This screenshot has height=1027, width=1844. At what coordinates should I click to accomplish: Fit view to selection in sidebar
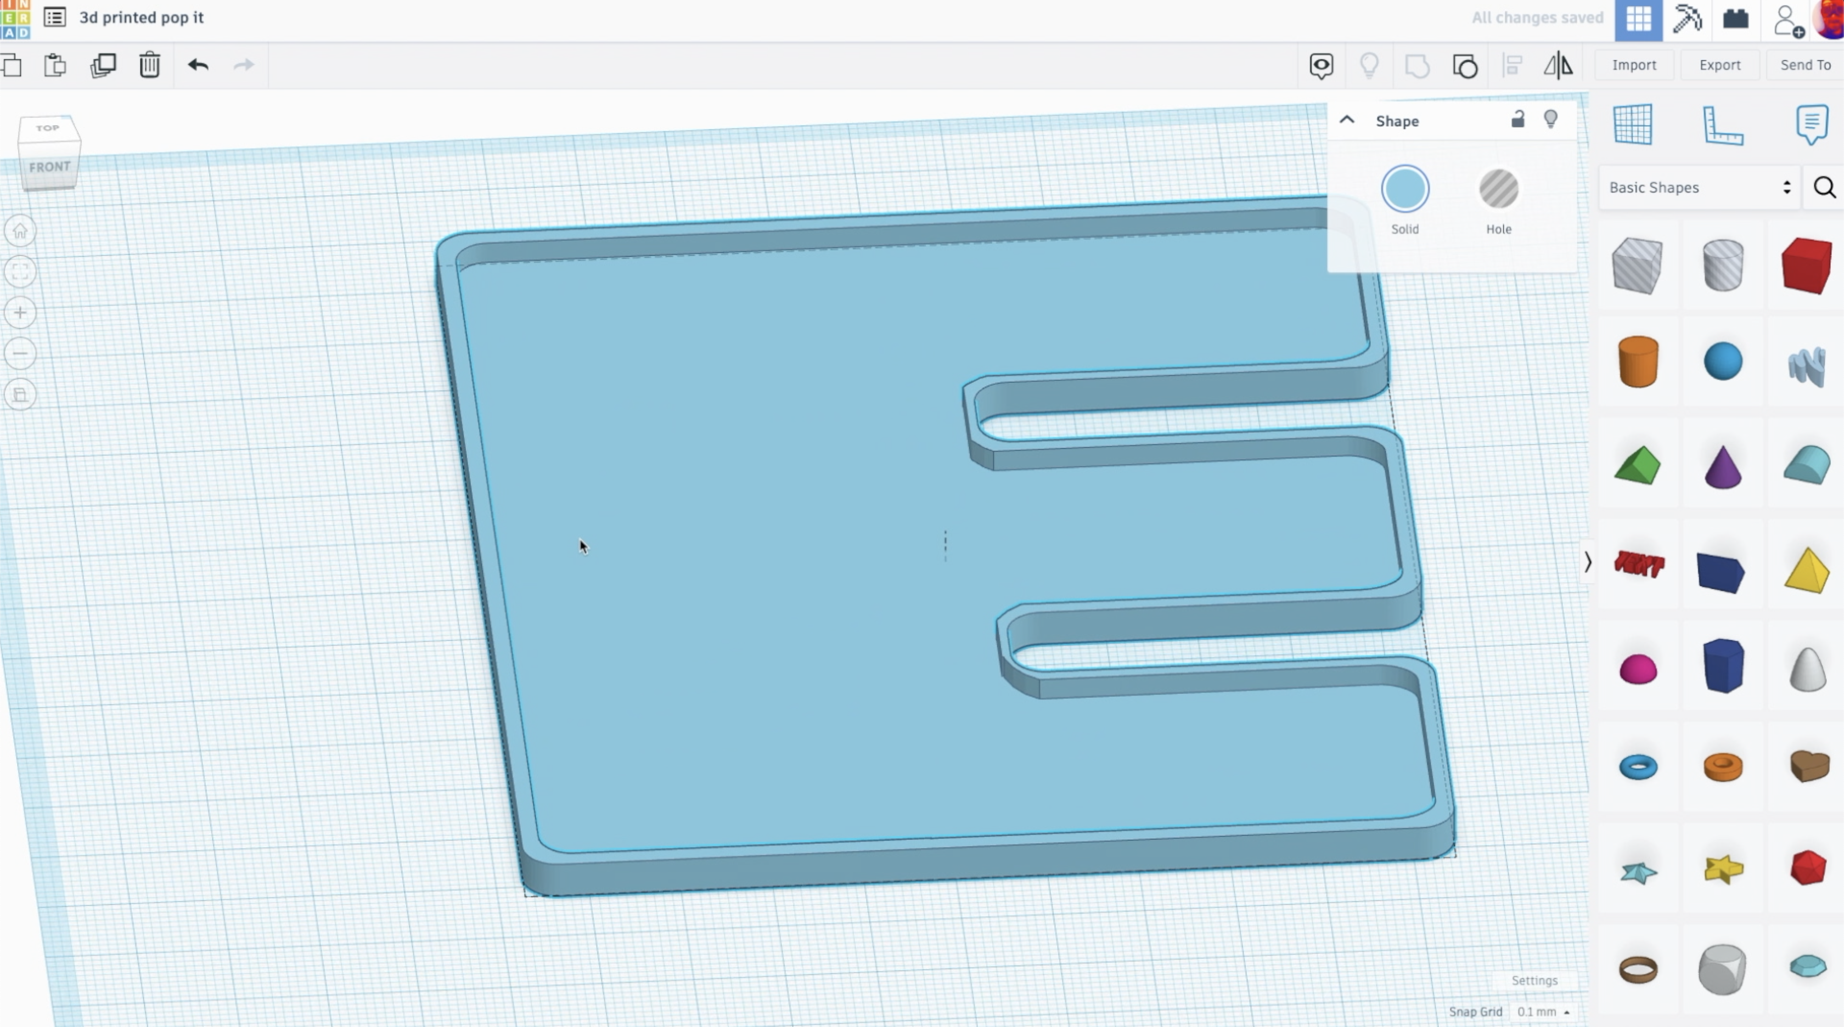20,271
